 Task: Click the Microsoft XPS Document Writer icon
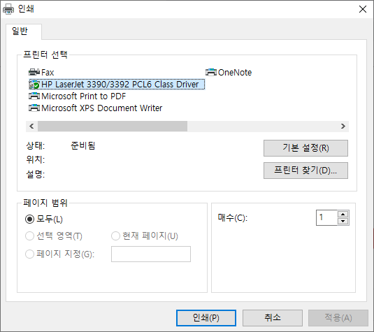34,108
